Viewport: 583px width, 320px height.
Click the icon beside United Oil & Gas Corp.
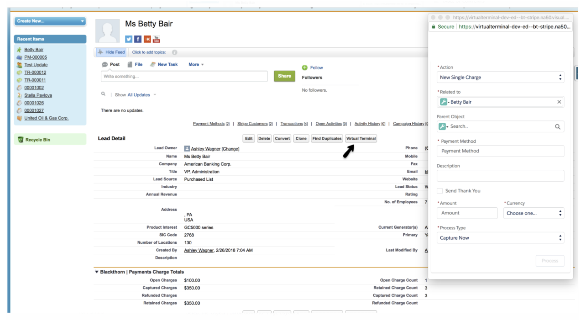coord(19,118)
